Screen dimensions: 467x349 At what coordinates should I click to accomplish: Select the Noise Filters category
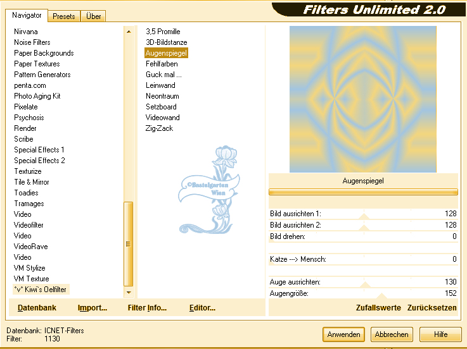click(x=32, y=42)
